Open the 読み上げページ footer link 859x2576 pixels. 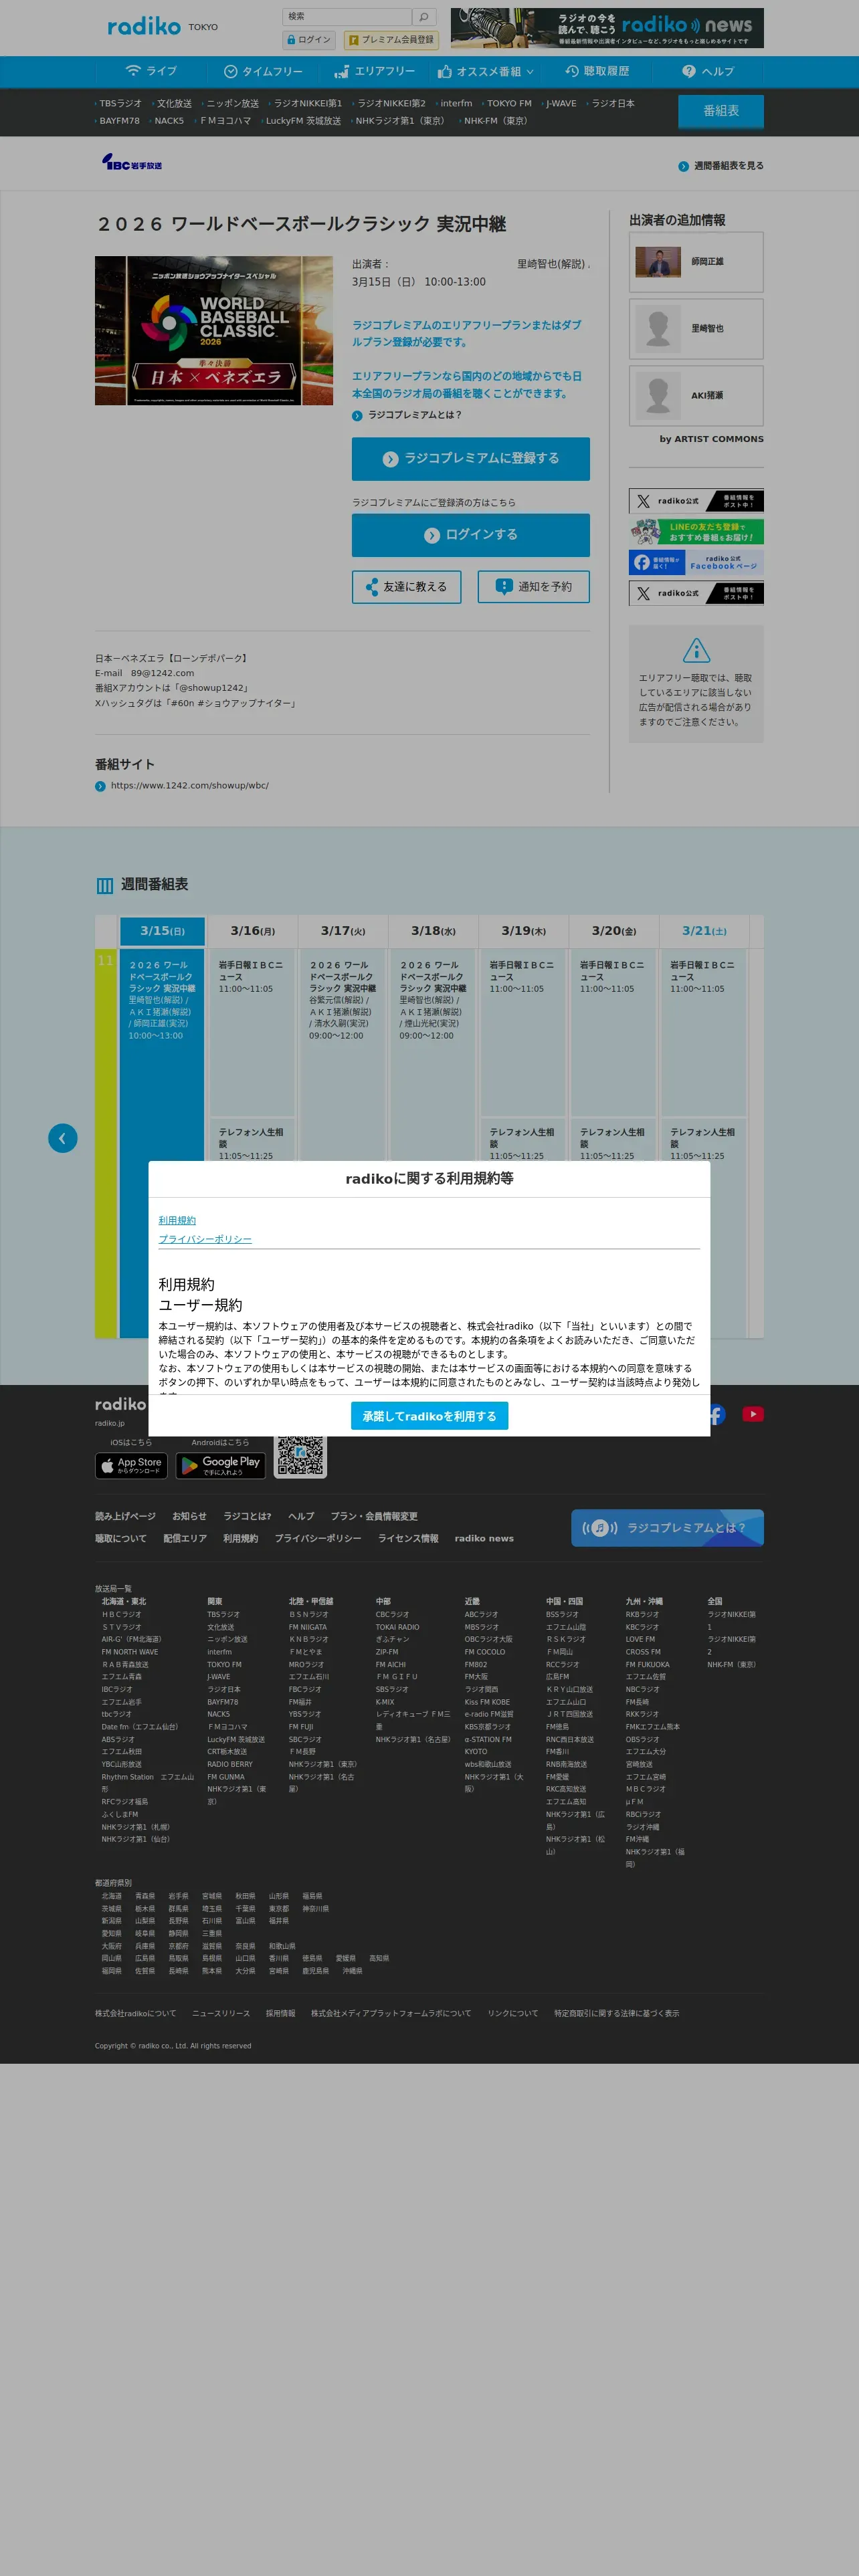(125, 1517)
